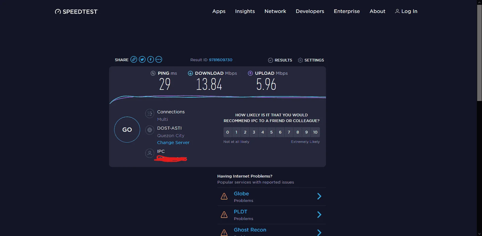
Task: Rate recommendation 2
Action: [245, 132]
